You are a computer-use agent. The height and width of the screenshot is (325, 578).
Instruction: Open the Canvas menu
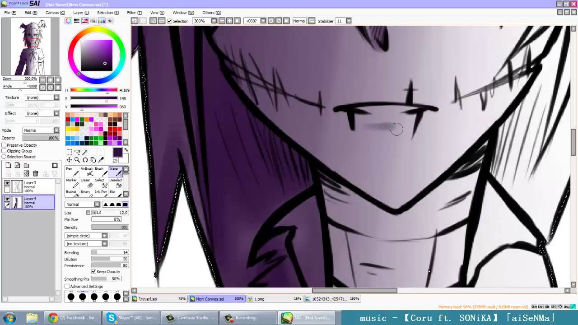[x=55, y=13]
